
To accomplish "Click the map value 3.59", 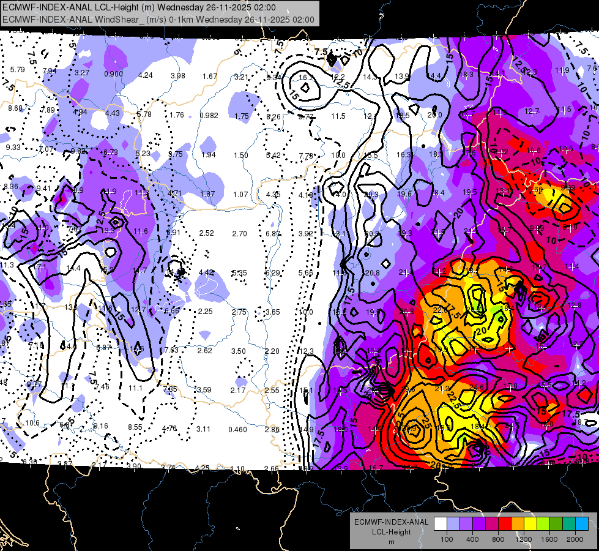I will pyautogui.click(x=204, y=389).
